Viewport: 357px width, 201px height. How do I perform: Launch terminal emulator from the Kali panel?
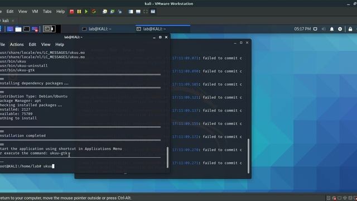(x=26, y=29)
